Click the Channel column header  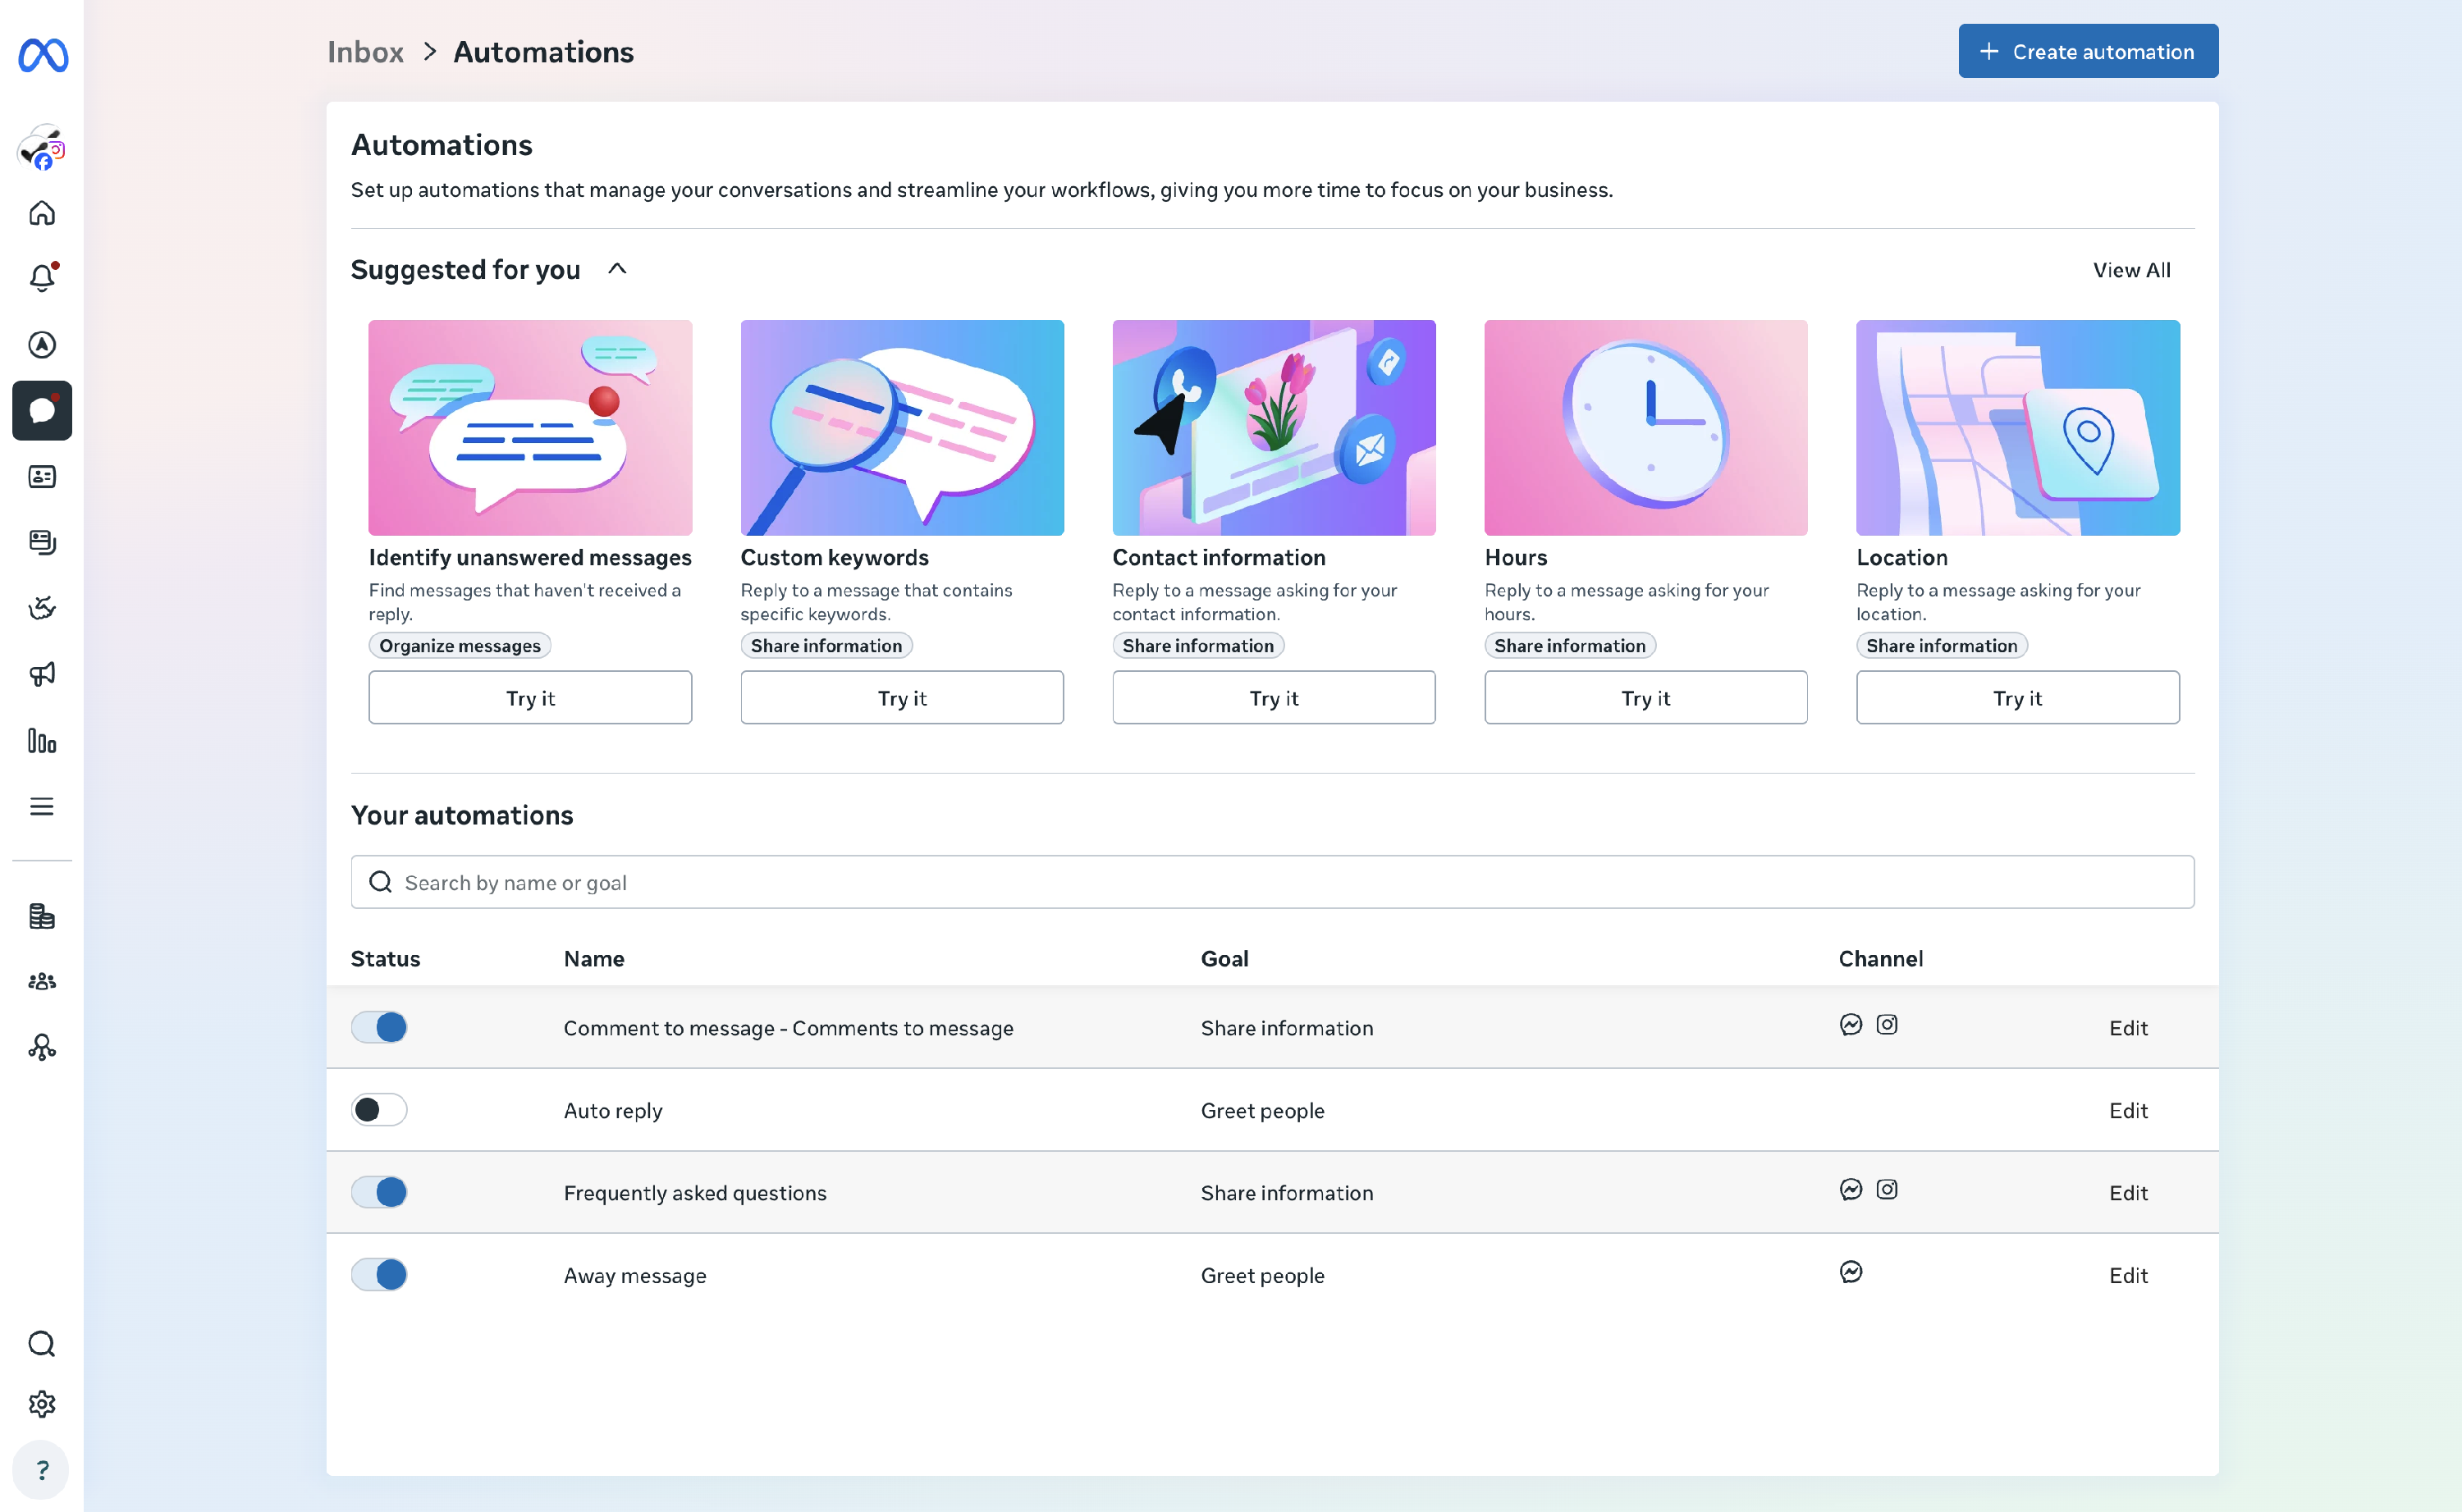click(x=1880, y=959)
